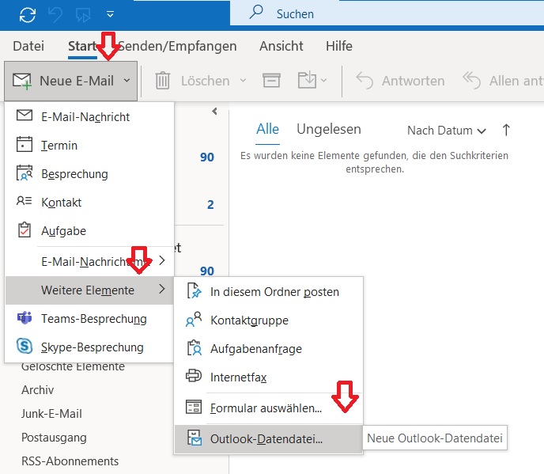Open the Senden/Empfangen tab
The width and height of the screenshot is (544, 474).
coord(177,46)
